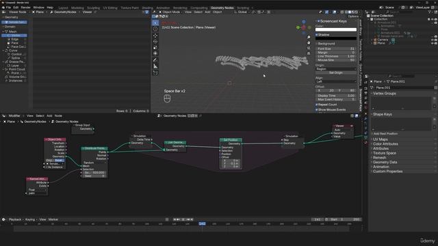This screenshot has width=438, height=246.
Task: Open the File menu
Action: (x=8, y=8)
